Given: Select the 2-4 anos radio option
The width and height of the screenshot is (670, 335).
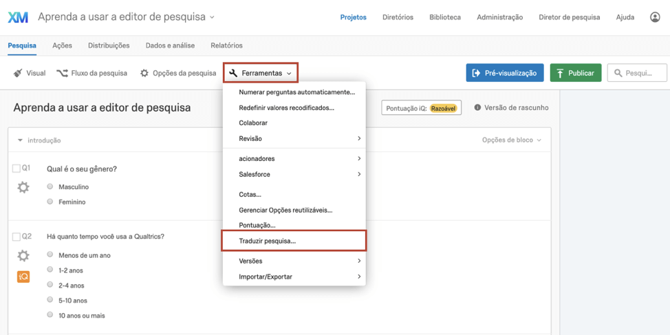Looking at the screenshot, I should (x=50, y=285).
